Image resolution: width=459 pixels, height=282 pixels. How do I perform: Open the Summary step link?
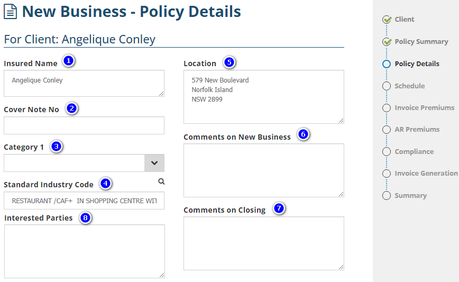click(410, 196)
